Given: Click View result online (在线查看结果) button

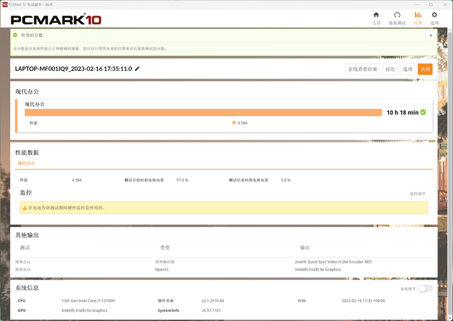Looking at the screenshot, I should tap(362, 70).
